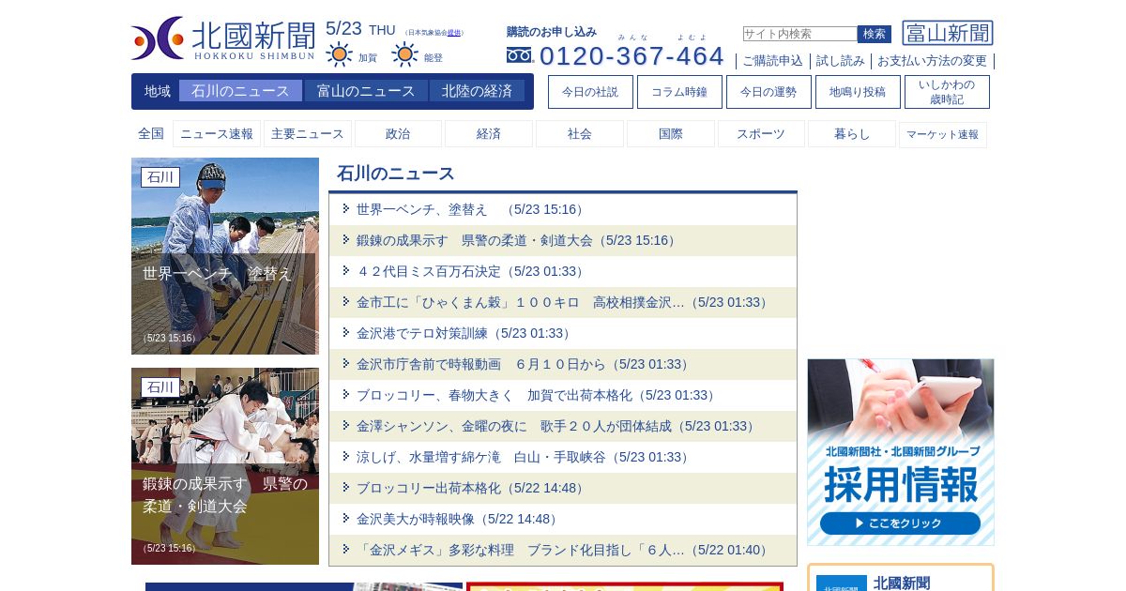Image resolution: width=1126 pixels, height=591 pixels.
Task: Open the スポーツ category
Action: click(x=761, y=134)
